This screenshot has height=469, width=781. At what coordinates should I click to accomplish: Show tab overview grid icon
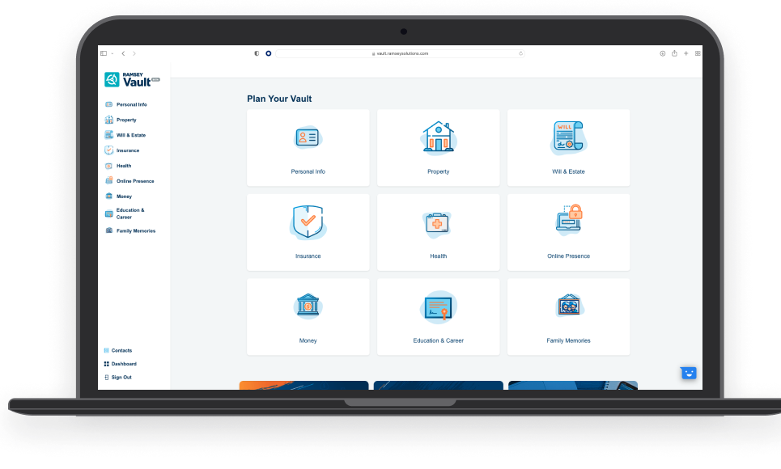(x=698, y=53)
